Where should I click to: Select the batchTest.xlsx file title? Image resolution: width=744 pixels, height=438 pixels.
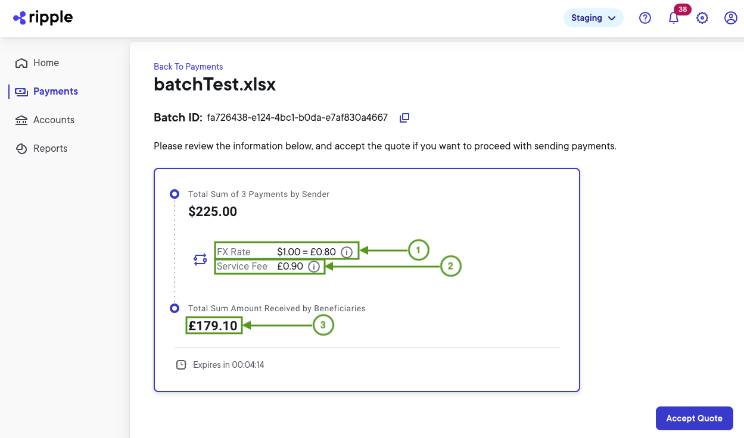click(214, 84)
